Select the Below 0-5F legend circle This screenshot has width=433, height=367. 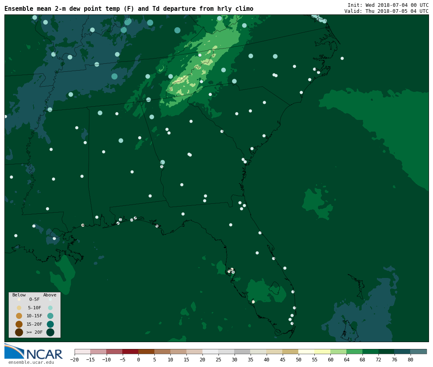click(x=19, y=299)
